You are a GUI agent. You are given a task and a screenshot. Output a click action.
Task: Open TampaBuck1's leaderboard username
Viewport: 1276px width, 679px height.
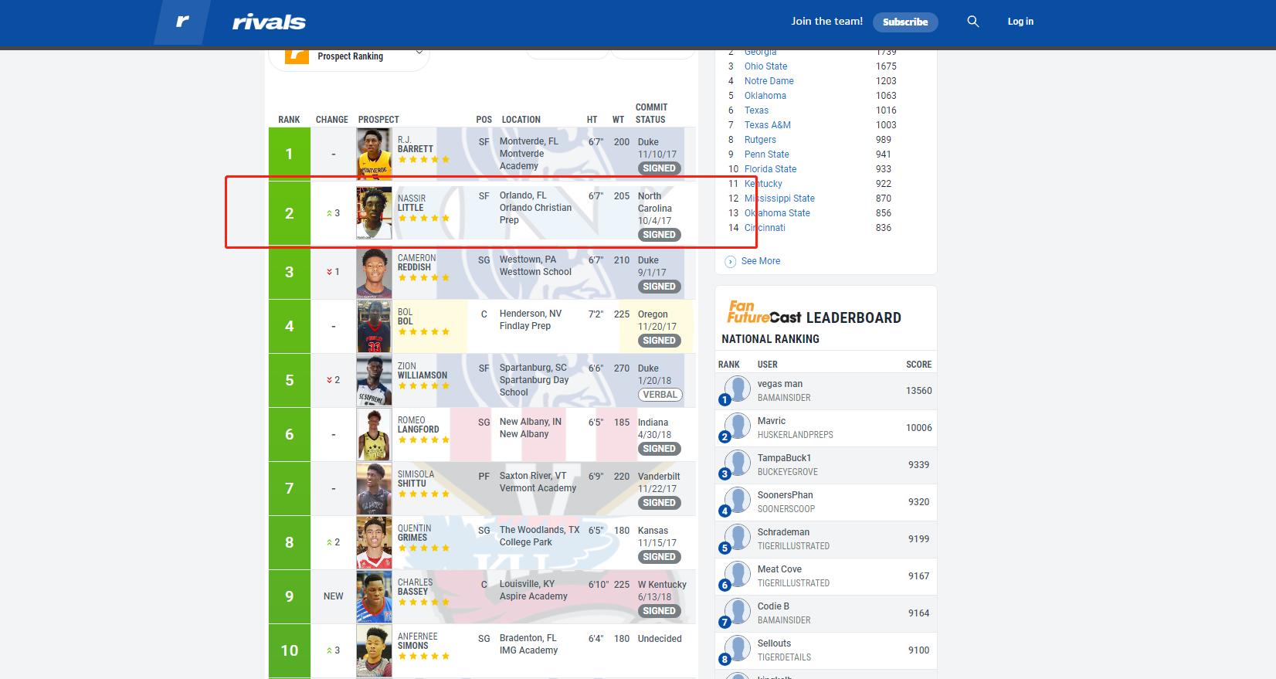tap(785, 458)
